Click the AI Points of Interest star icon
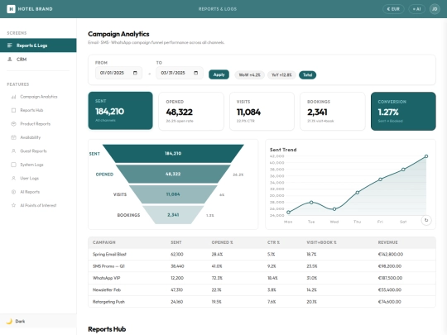The height and width of the screenshot is (335, 447). tap(13, 205)
